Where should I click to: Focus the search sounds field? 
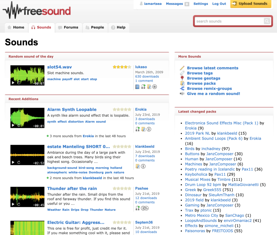click(229, 21)
